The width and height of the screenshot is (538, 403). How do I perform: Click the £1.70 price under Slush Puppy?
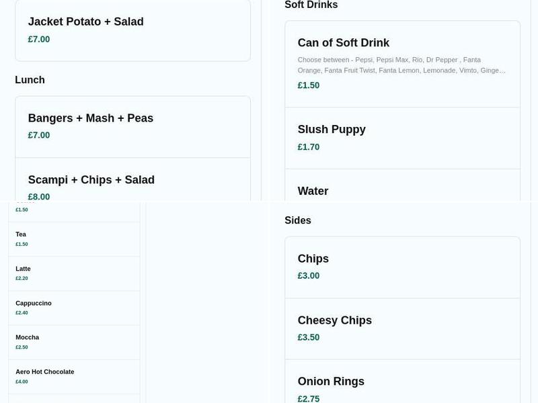coord(309,147)
